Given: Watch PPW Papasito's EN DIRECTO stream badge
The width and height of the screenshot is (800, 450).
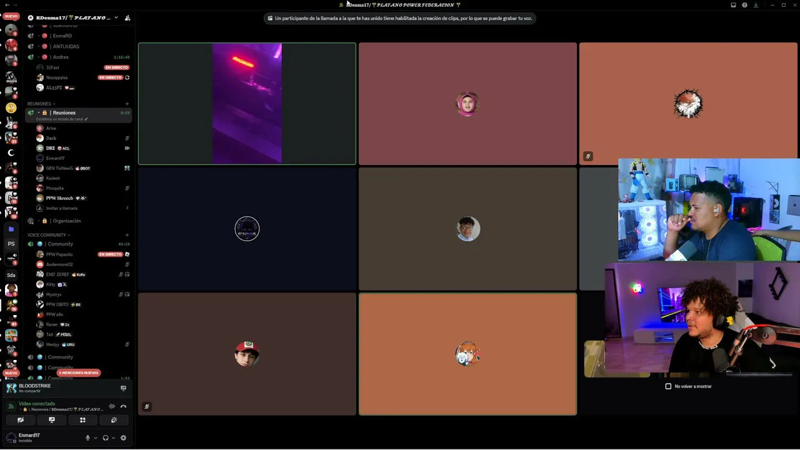Looking at the screenshot, I should coord(110,254).
